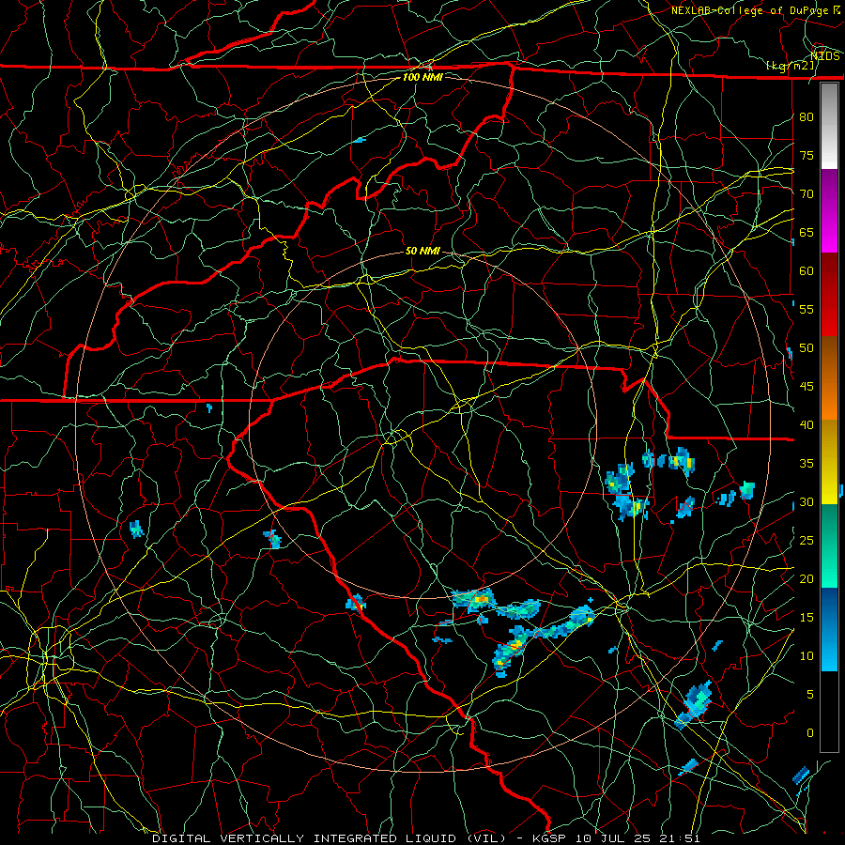Click the legend value "75"
The image size is (845, 845).
(807, 155)
